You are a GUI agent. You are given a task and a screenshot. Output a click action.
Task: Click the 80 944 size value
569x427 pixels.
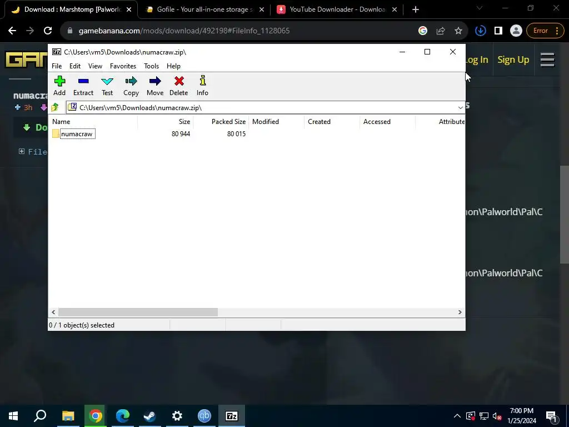pos(181,133)
